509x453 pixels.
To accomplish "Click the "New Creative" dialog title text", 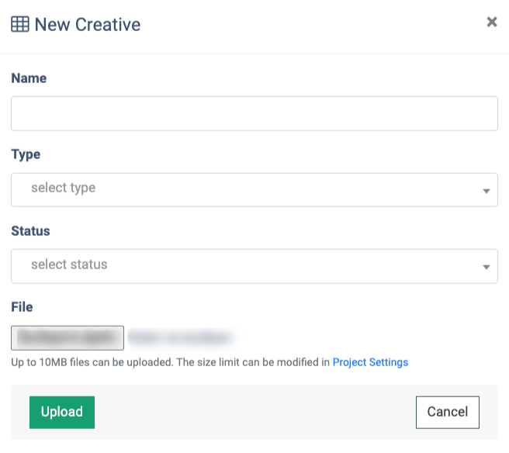I will coord(88,25).
